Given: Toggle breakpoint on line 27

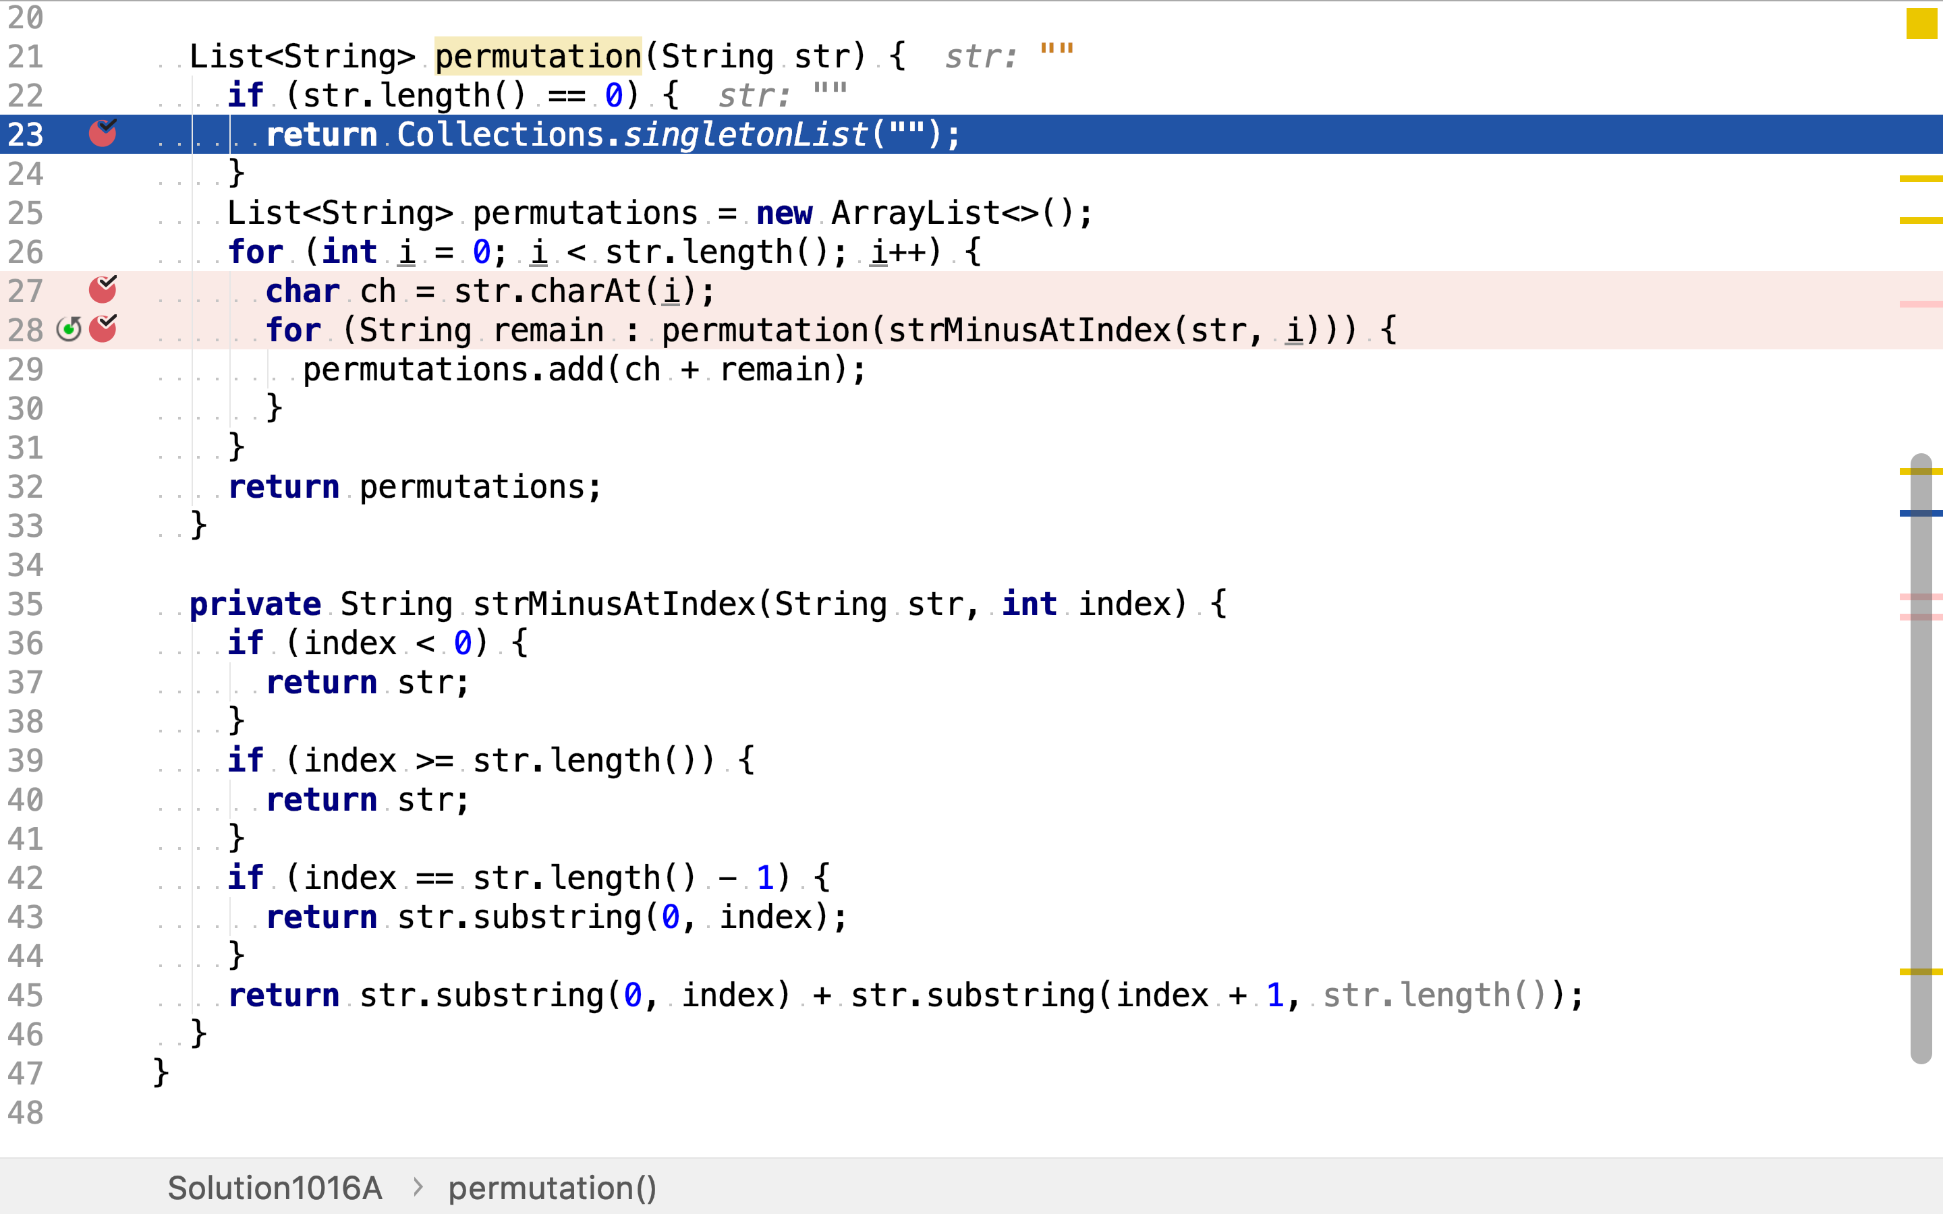Looking at the screenshot, I should [x=102, y=290].
